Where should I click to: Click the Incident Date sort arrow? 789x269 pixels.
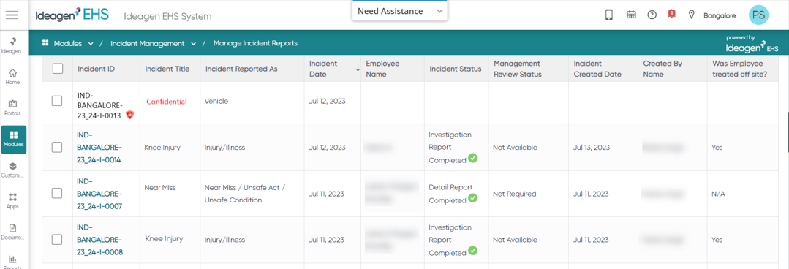pos(358,68)
